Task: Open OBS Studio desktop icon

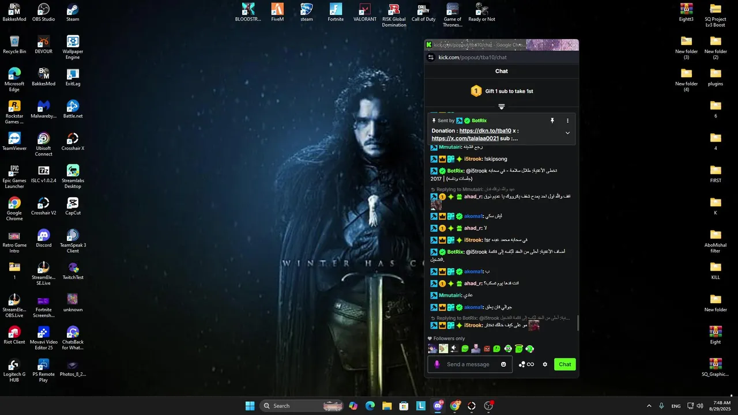Action: click(x=44, y=13)
